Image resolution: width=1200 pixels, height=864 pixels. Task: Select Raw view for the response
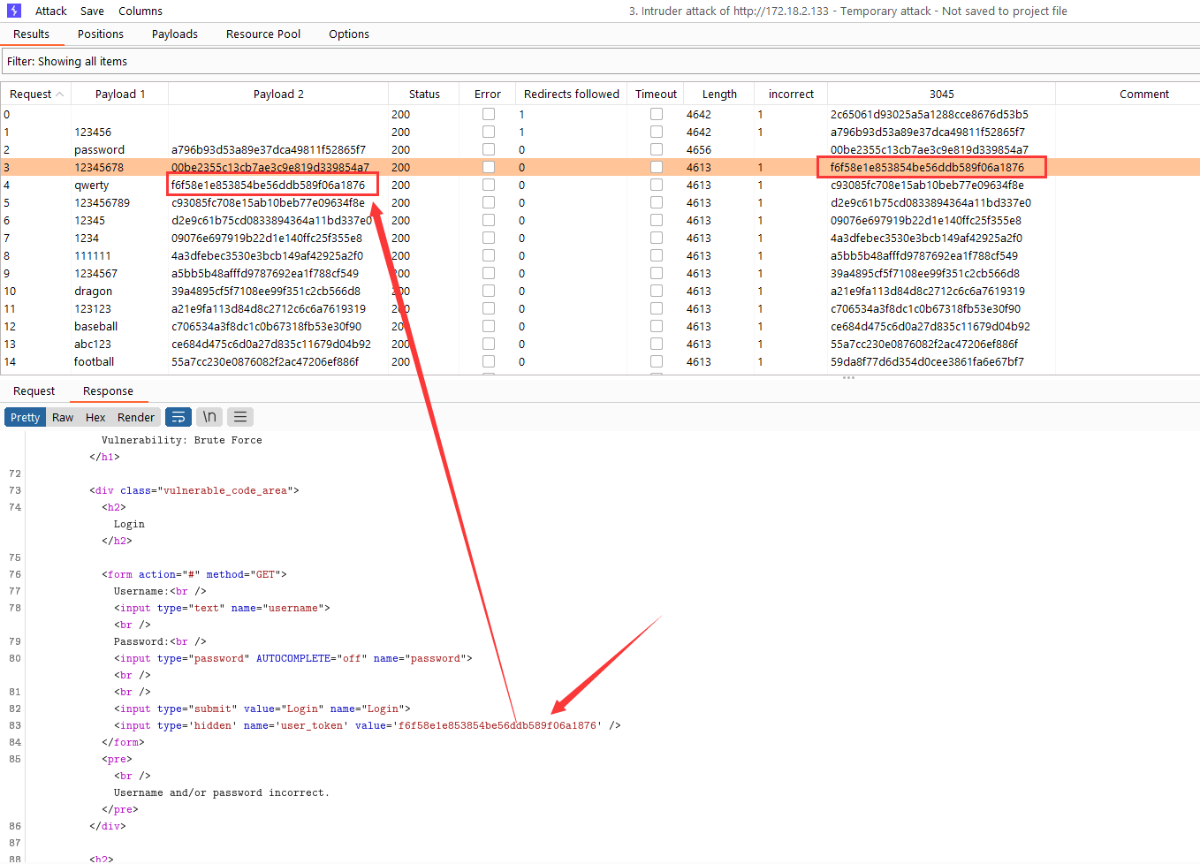coord(63,417)
